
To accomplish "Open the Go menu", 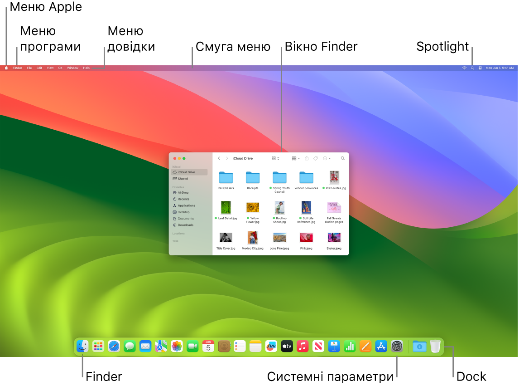I will [x=60, y=68].
